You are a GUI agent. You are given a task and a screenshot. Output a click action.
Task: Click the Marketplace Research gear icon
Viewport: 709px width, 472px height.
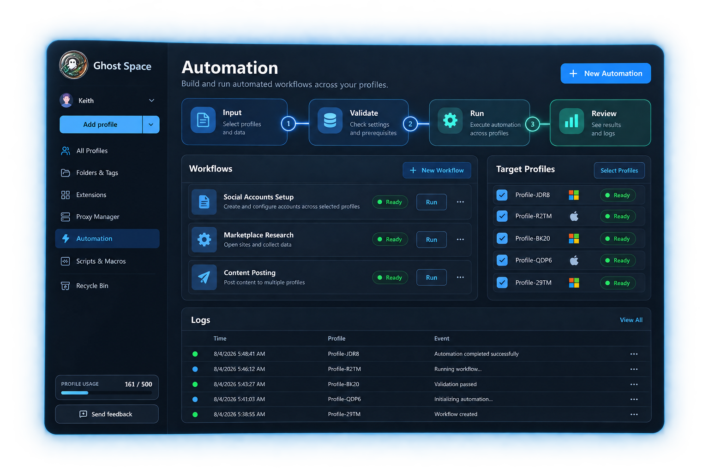pyautogui.click(x=204, y=240)
